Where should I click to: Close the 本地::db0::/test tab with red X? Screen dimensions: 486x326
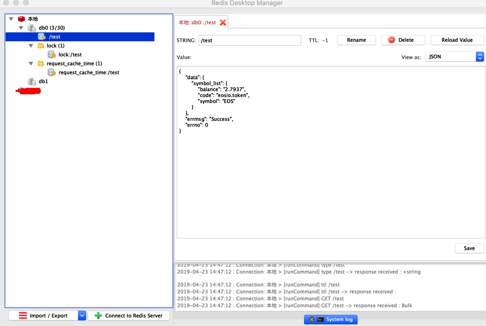pos(223,22)
